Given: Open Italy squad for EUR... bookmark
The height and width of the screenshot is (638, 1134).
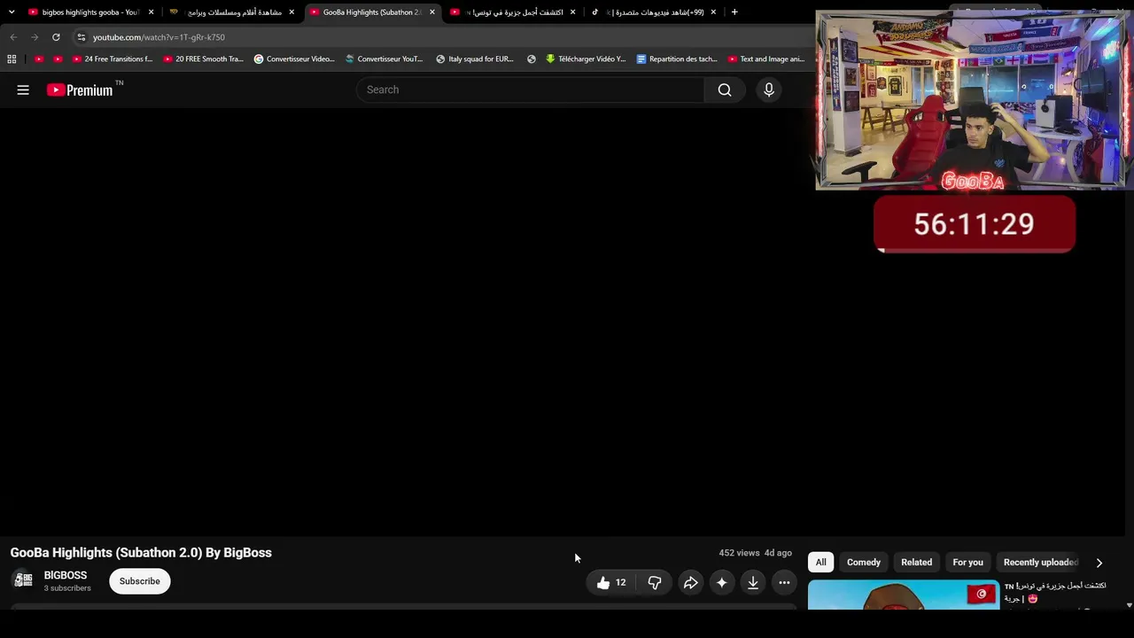Looking at the screenshot, I should click(475, 59).
